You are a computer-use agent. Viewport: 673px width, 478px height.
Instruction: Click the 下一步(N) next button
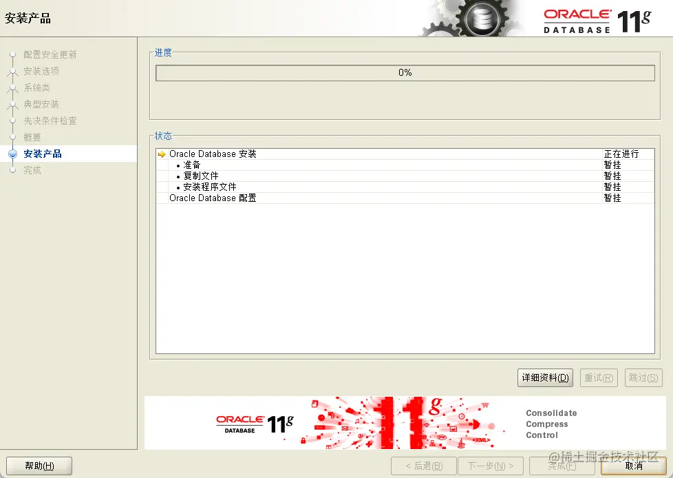pos(491,466)
